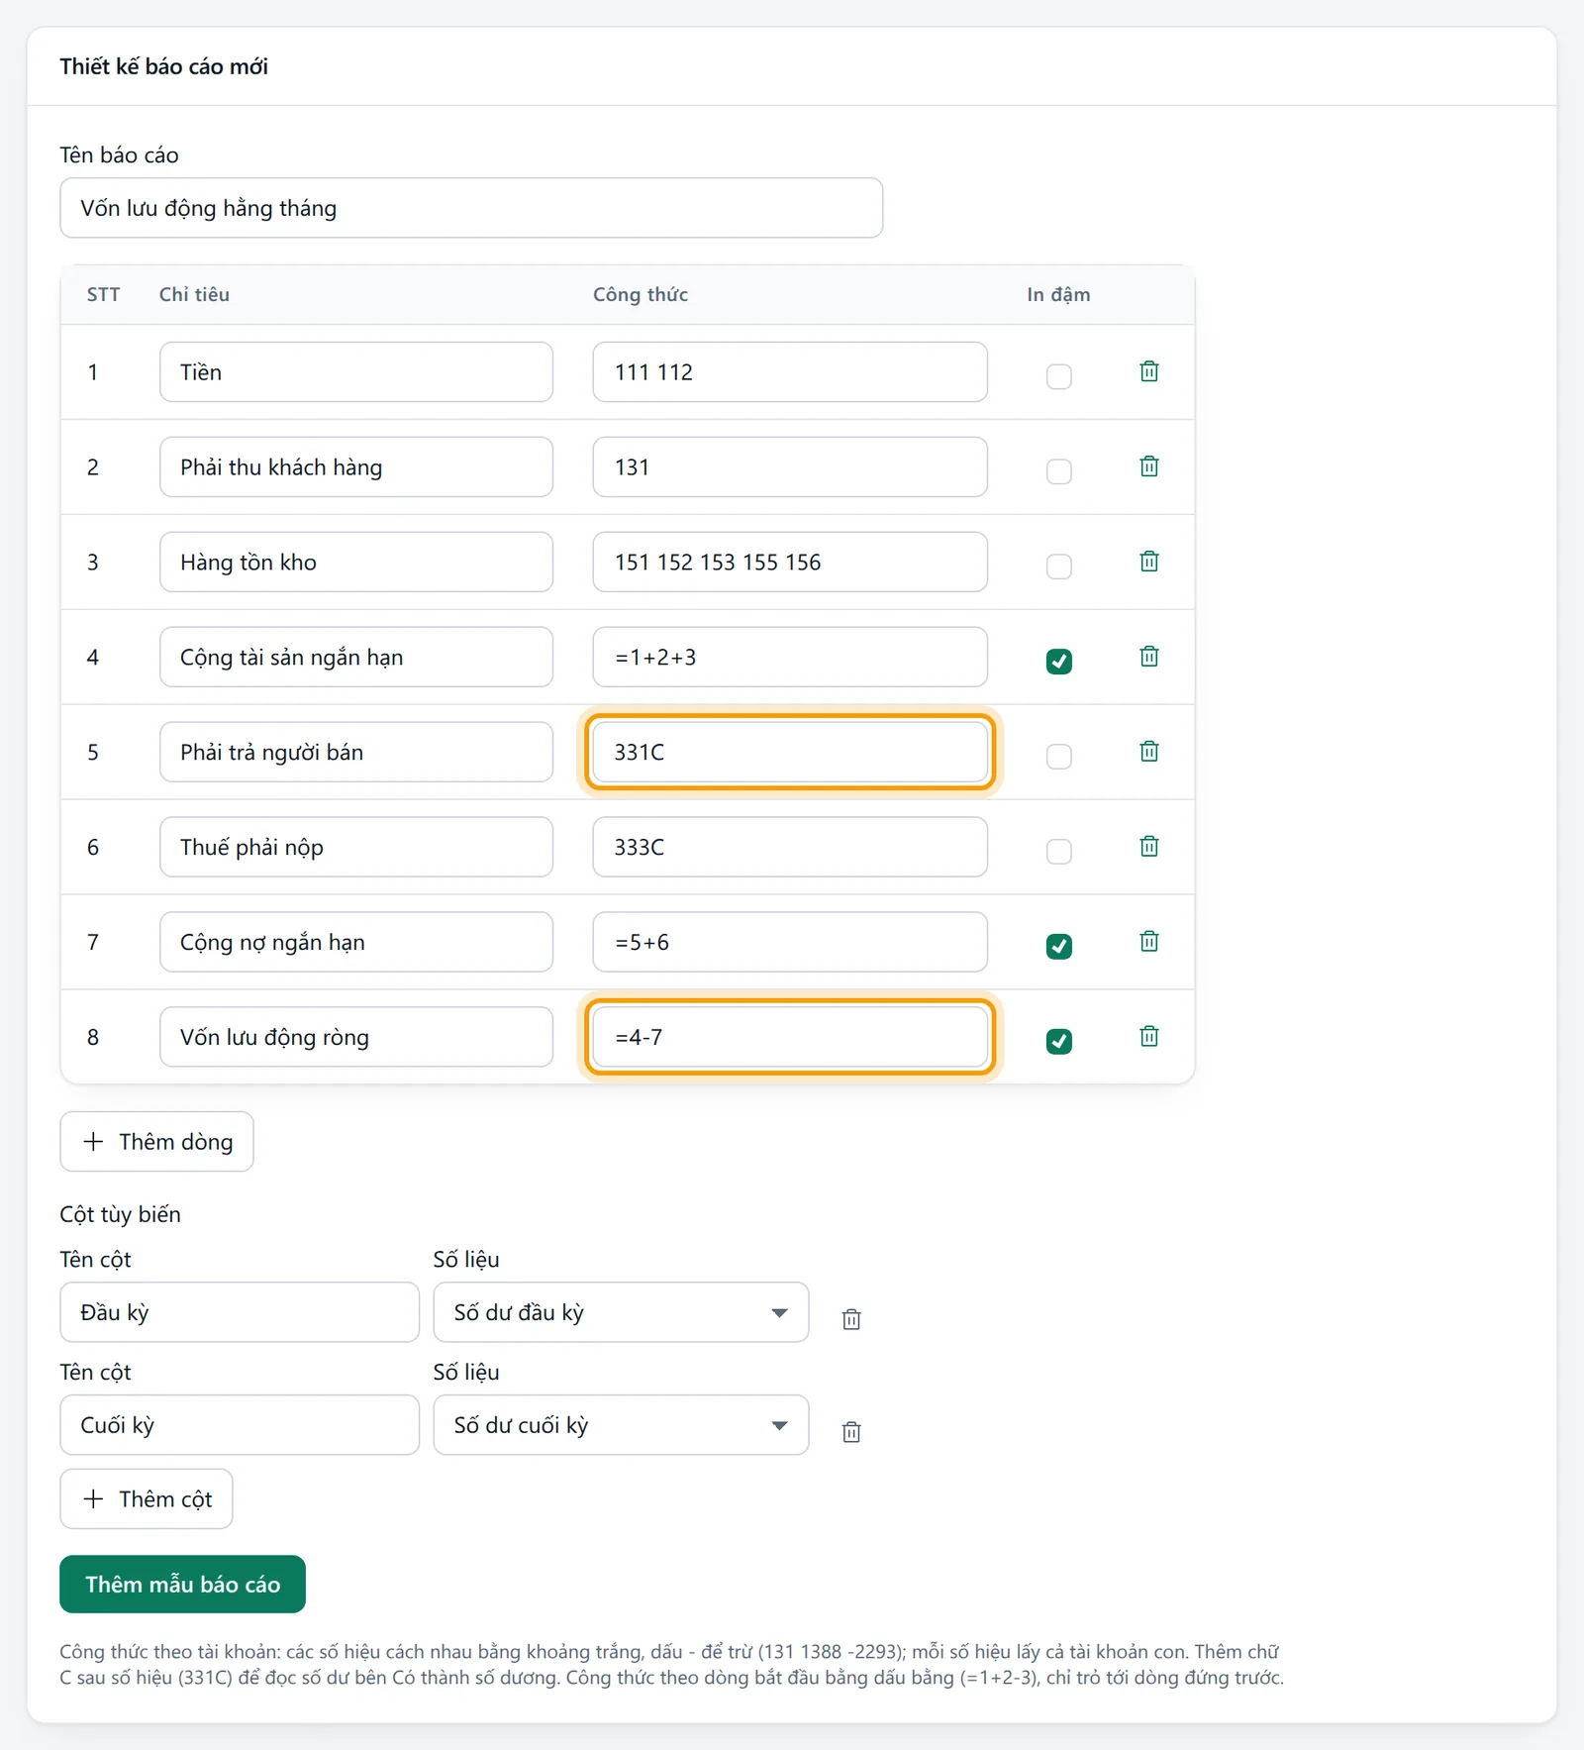Edit the Tên báo cáo name field
The width and height of the screenshot is (1584, 1750).
pos(471,208)
